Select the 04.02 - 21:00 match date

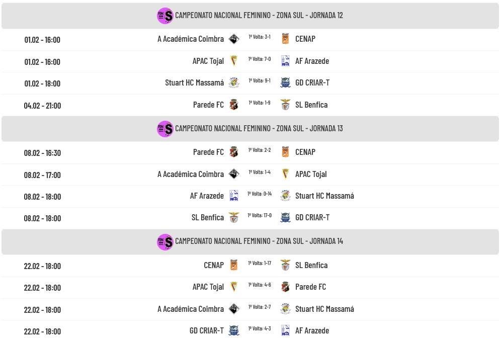pos(42,106)
